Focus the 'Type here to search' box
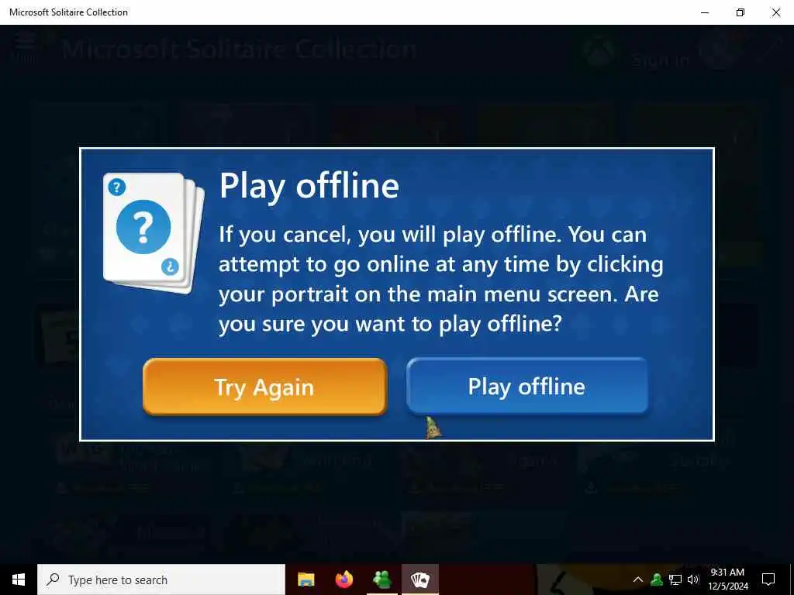Screen dimensions: 794x595 pos(161,580)
